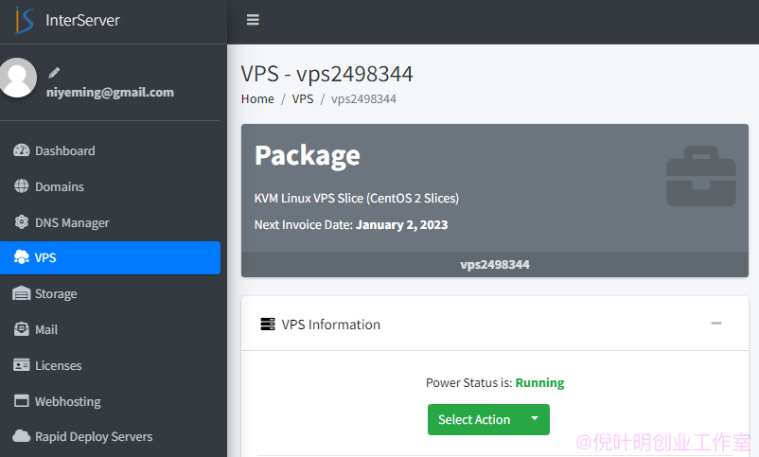This screenshot has height=457, width=759.
Task: Click the DNS Manager gear icon
Action: click(x=22, y=222)
